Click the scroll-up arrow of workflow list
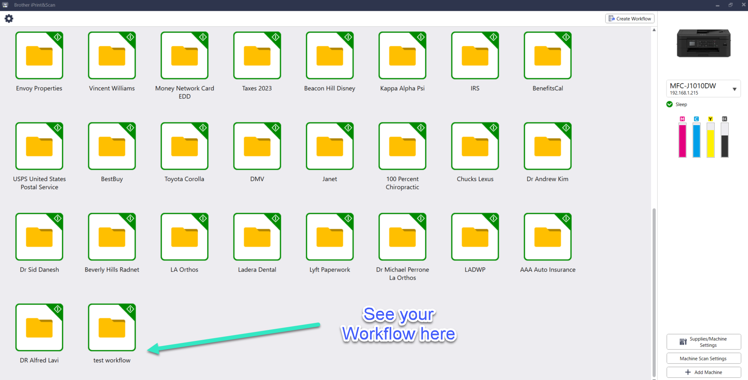748x380 pixels. 654,30
